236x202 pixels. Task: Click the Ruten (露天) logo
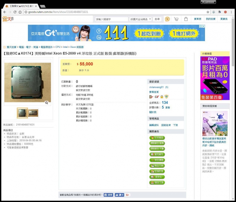coord(8,19)
